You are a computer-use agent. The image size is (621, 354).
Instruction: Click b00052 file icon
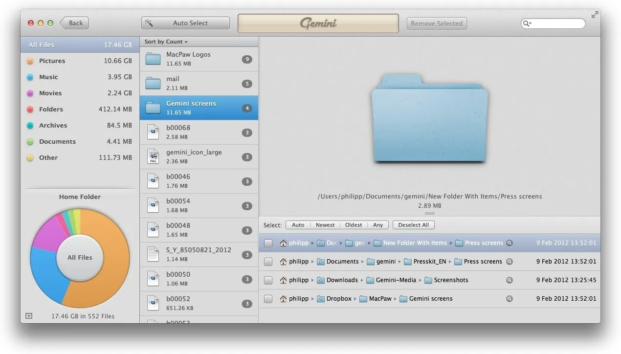pyautogui.click(x=153, y=304)
